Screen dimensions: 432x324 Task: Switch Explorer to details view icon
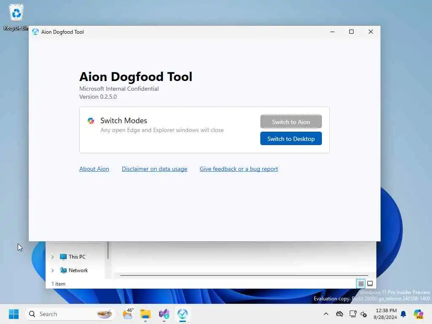tap(361, 283)
